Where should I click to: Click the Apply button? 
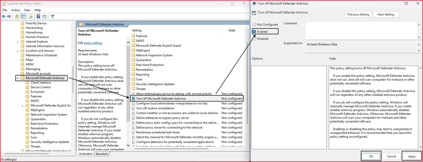click(x=412, y=156)
